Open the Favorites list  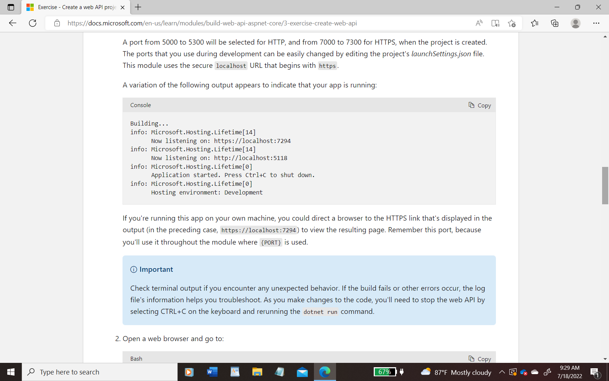click(x=535, y=23)
